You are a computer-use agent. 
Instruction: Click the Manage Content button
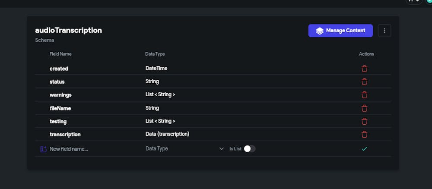340,31
